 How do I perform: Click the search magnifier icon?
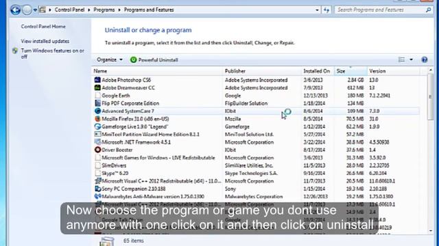[428, 10]
